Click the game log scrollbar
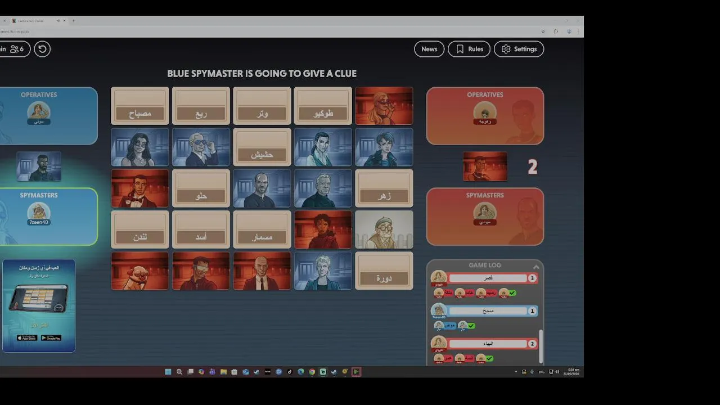 (x=541, y=346)
